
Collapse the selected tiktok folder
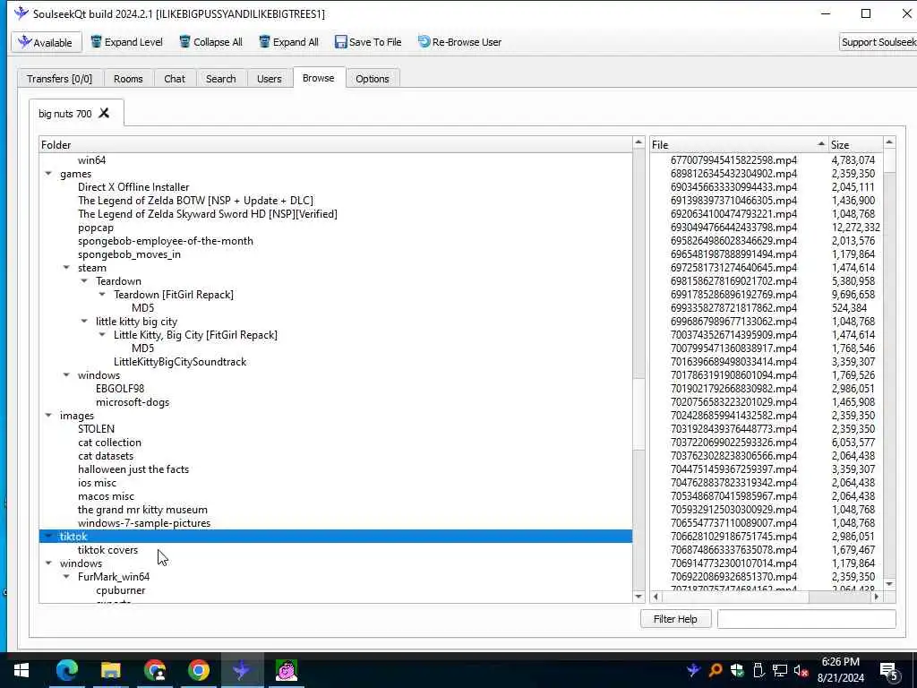coord(48,537)
